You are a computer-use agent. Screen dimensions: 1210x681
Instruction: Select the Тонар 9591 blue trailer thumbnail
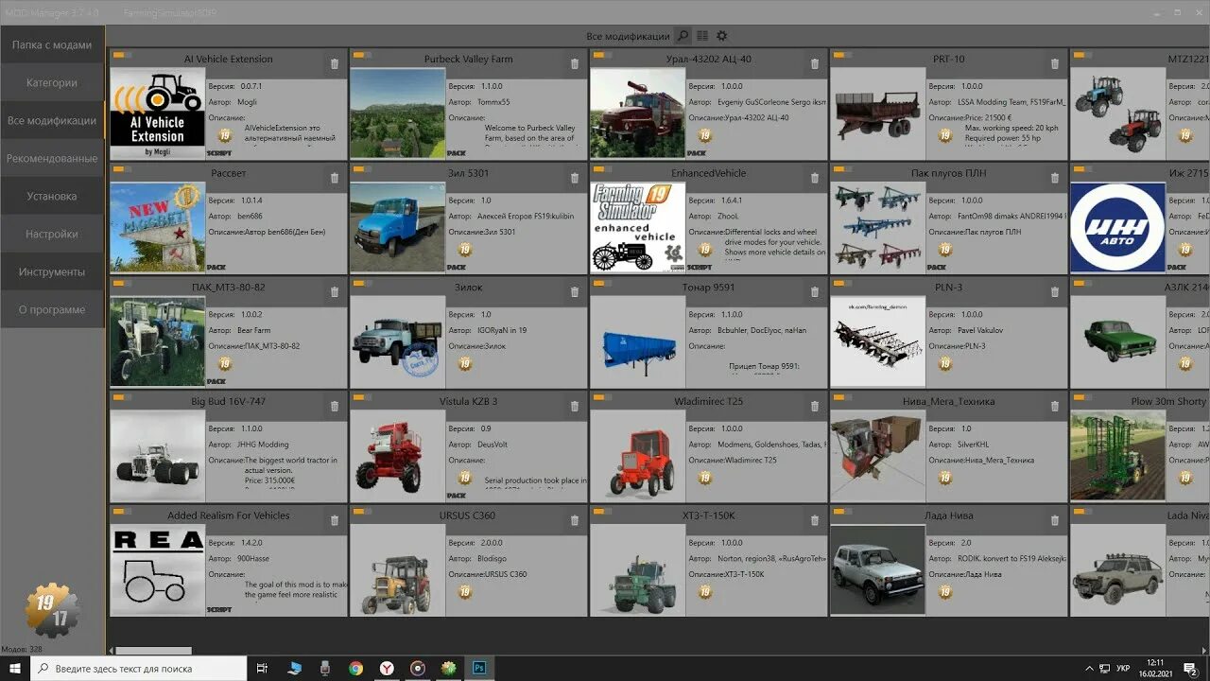(638, 341)
